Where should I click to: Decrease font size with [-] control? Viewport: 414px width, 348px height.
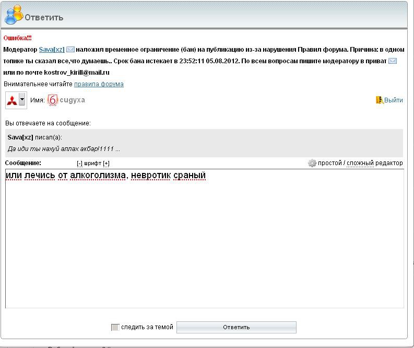pos(79,164)
